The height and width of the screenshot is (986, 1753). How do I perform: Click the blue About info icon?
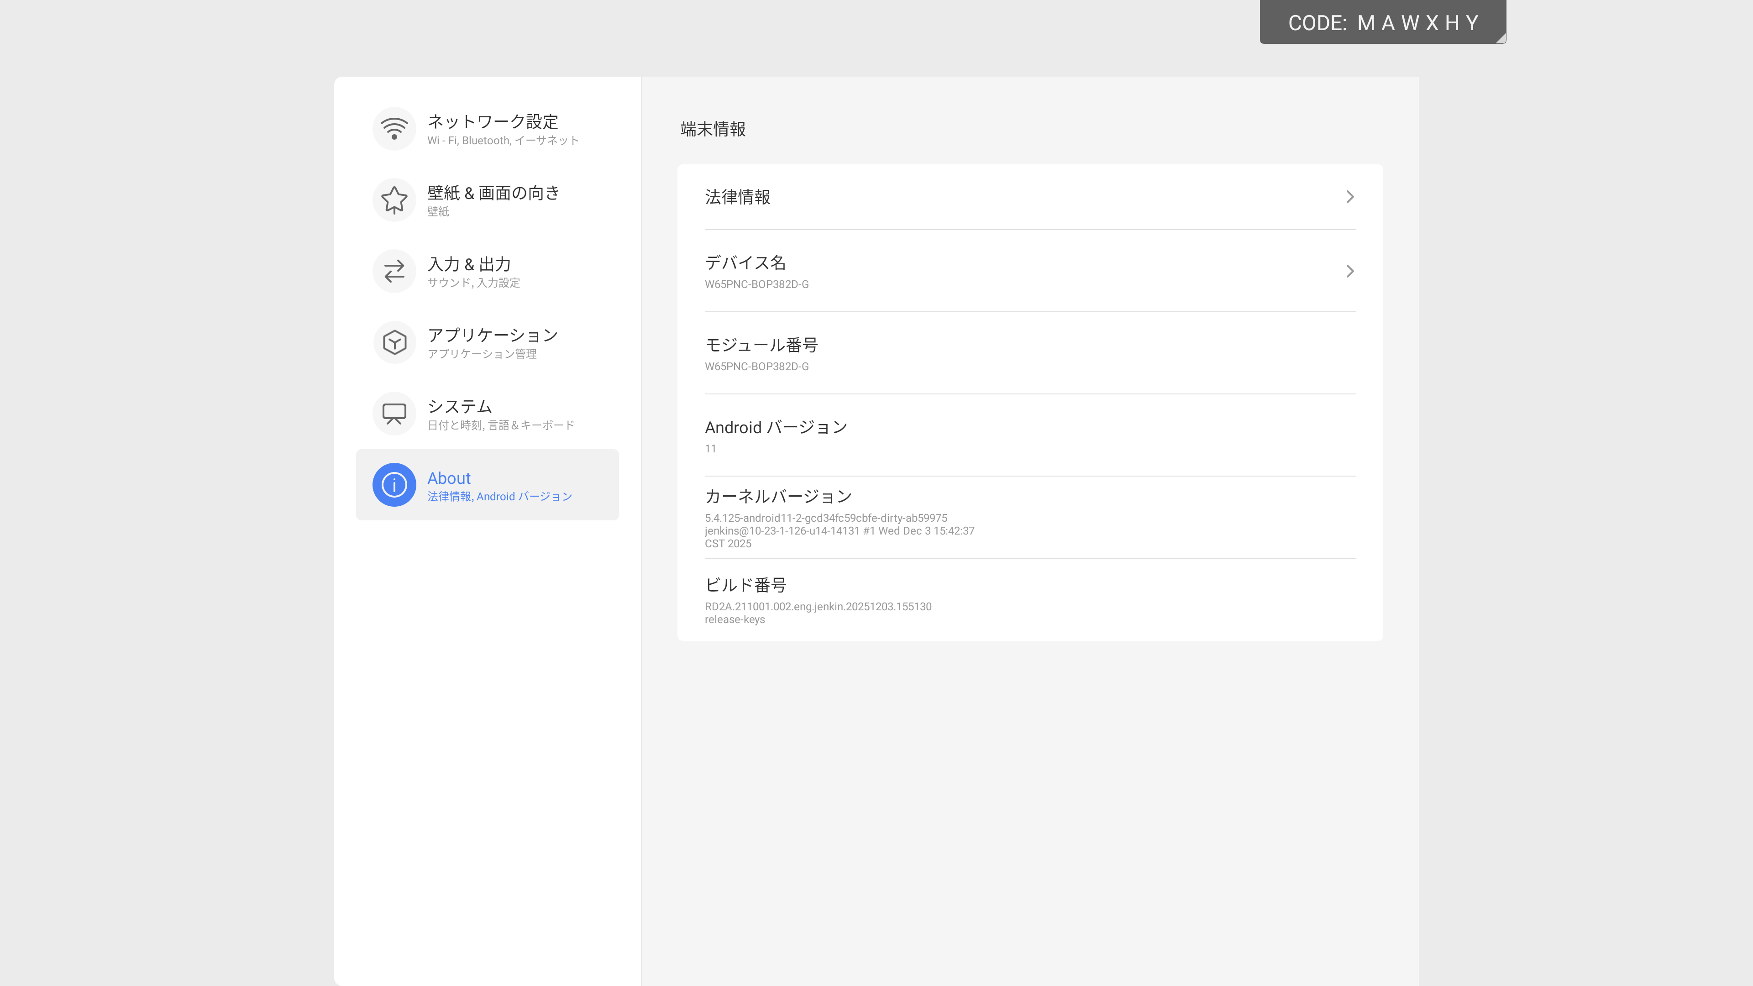(394, 484)
